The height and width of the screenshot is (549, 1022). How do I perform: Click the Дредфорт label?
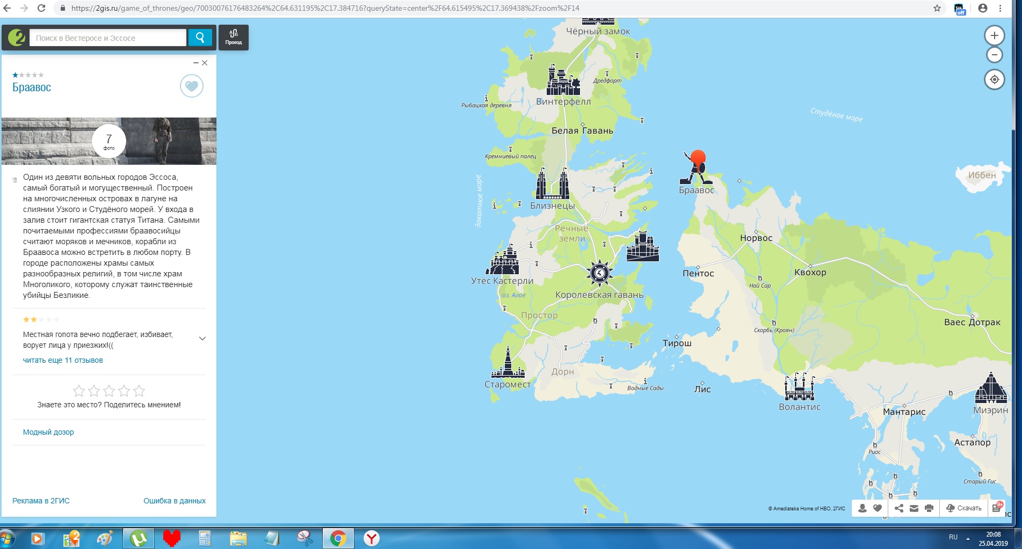point(607,81)
